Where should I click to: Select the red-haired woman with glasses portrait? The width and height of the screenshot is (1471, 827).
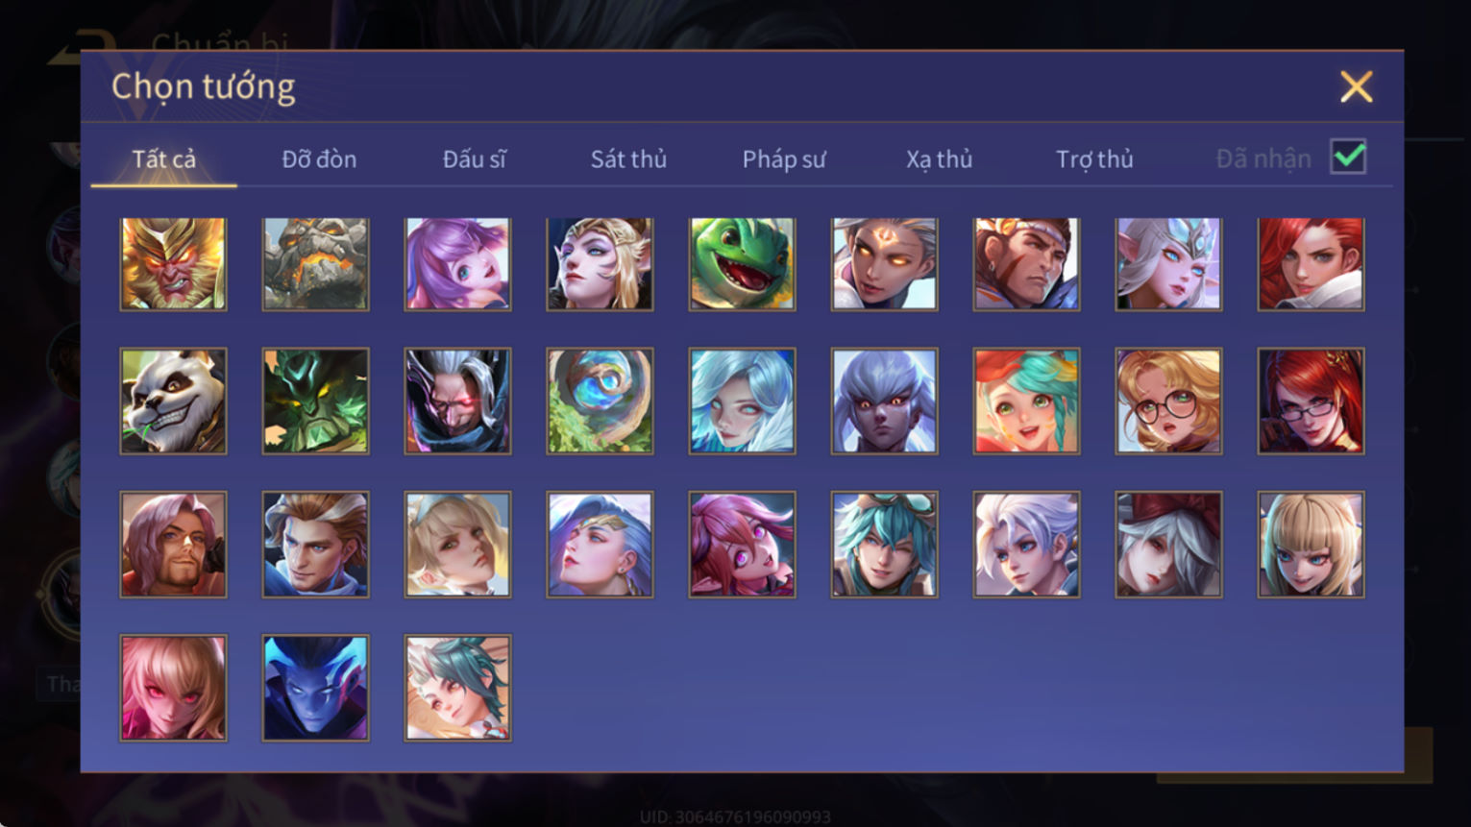tap(1311, 401)
